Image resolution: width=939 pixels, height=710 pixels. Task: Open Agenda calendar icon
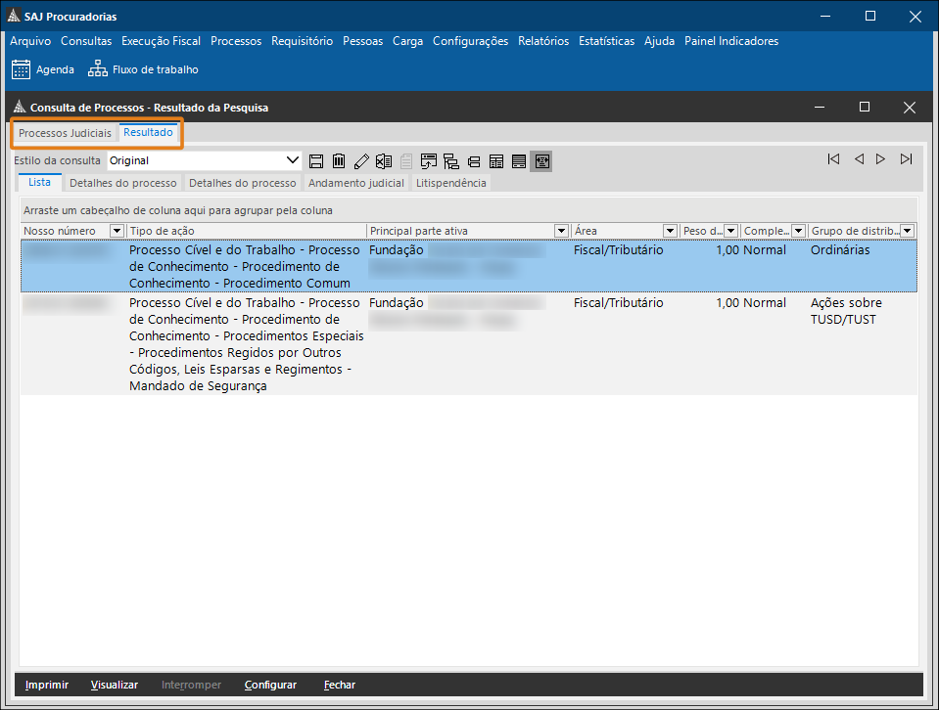22,69
